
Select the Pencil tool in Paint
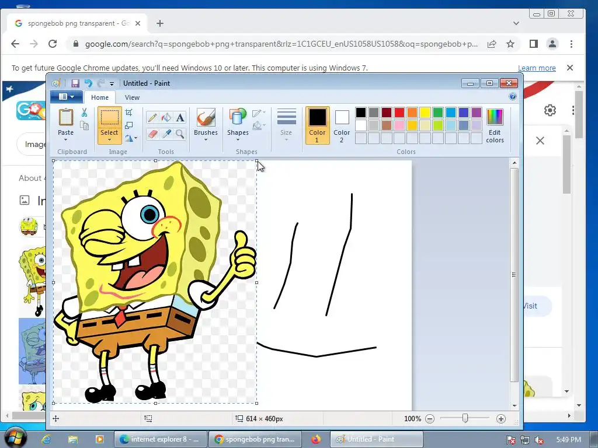point(152,117)
